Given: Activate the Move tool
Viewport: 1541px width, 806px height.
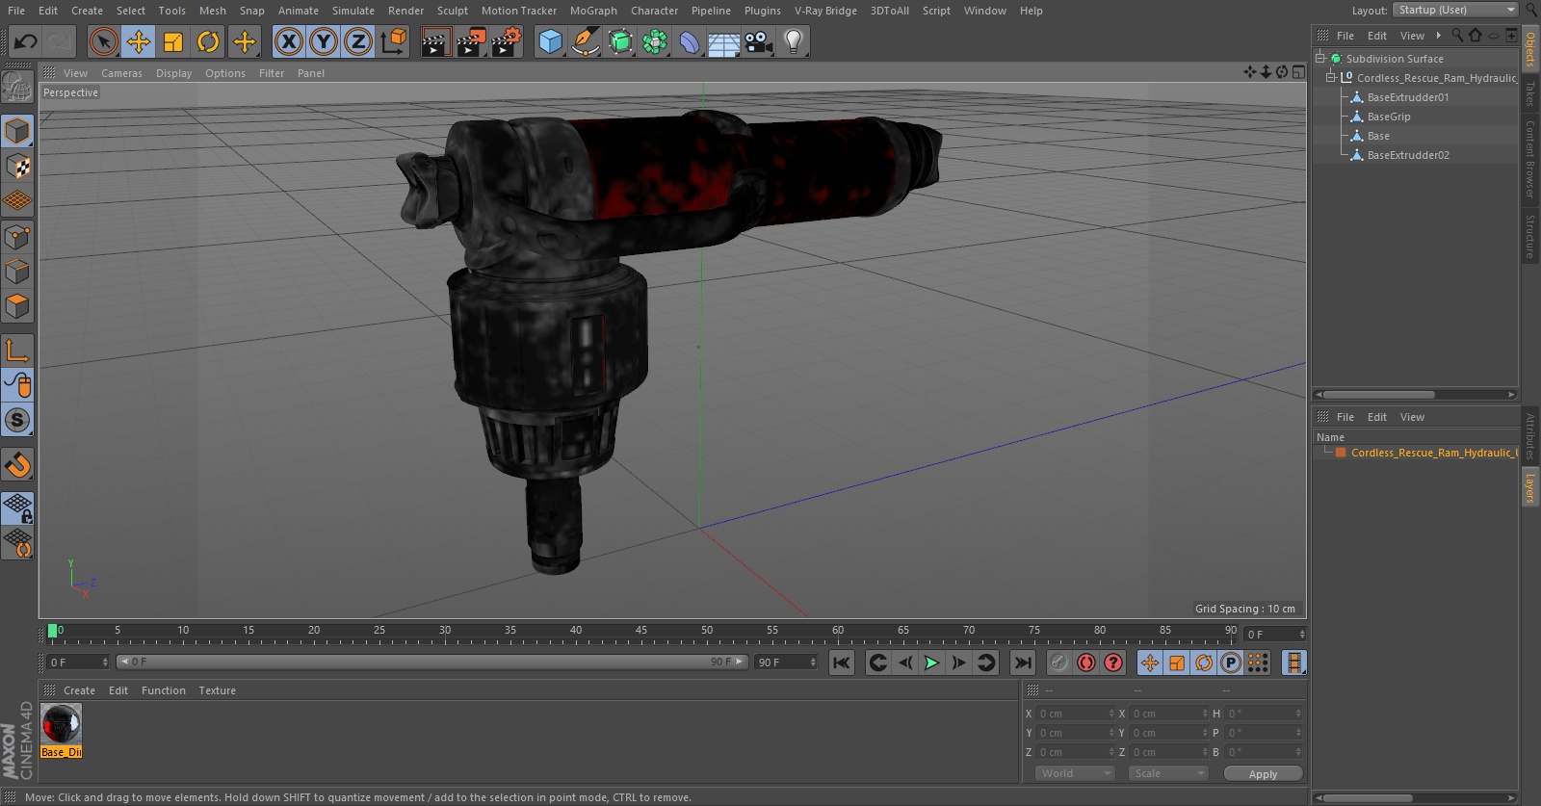Looking at the screenshot, I should pos(139,41).
